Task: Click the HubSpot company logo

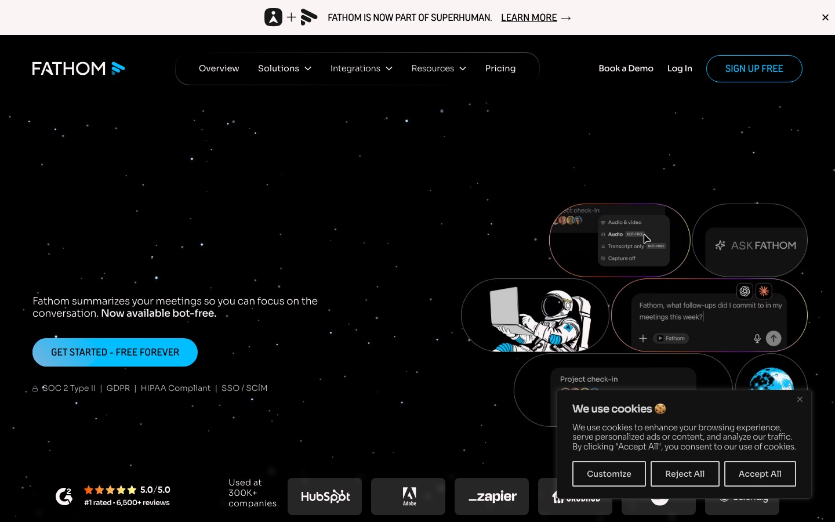Action: tap(325, 496)
